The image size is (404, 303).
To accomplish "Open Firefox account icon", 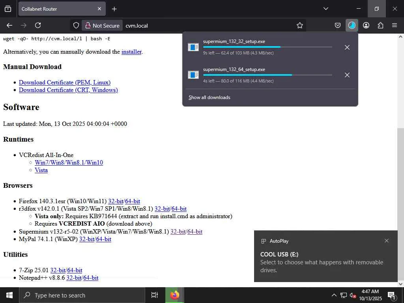I will tap(366, 25).
